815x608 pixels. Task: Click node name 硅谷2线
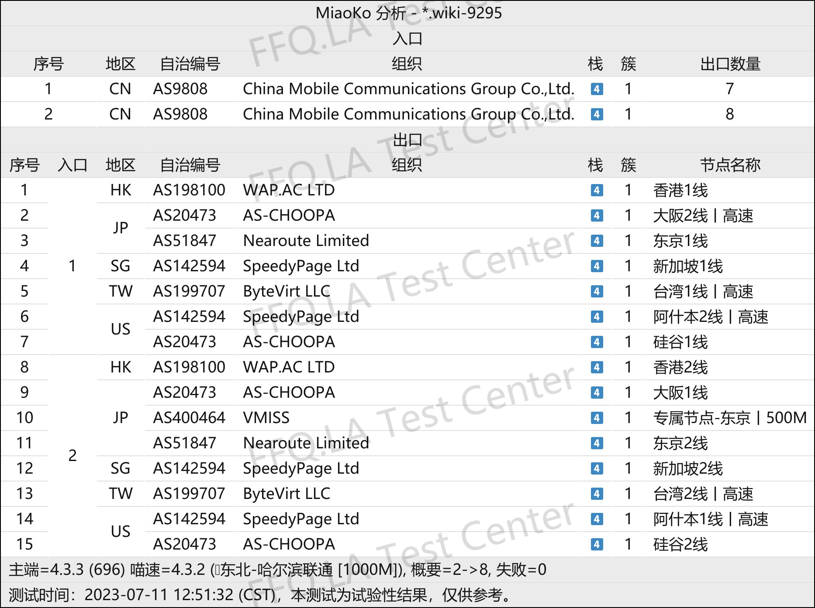tap(680, 544)
